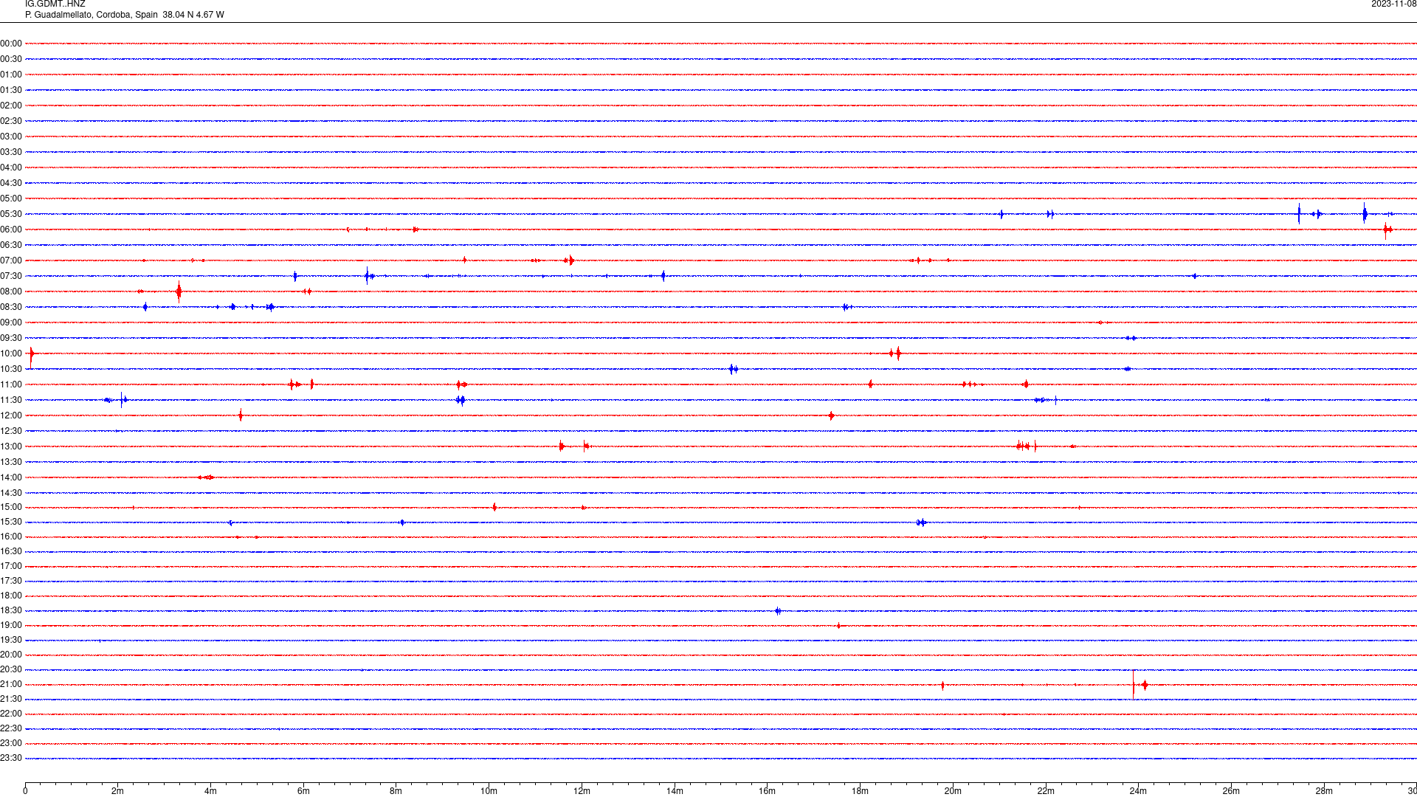1417x797 pixels.
Task: Select the 04:30 time row label
Action: [11, 183]
